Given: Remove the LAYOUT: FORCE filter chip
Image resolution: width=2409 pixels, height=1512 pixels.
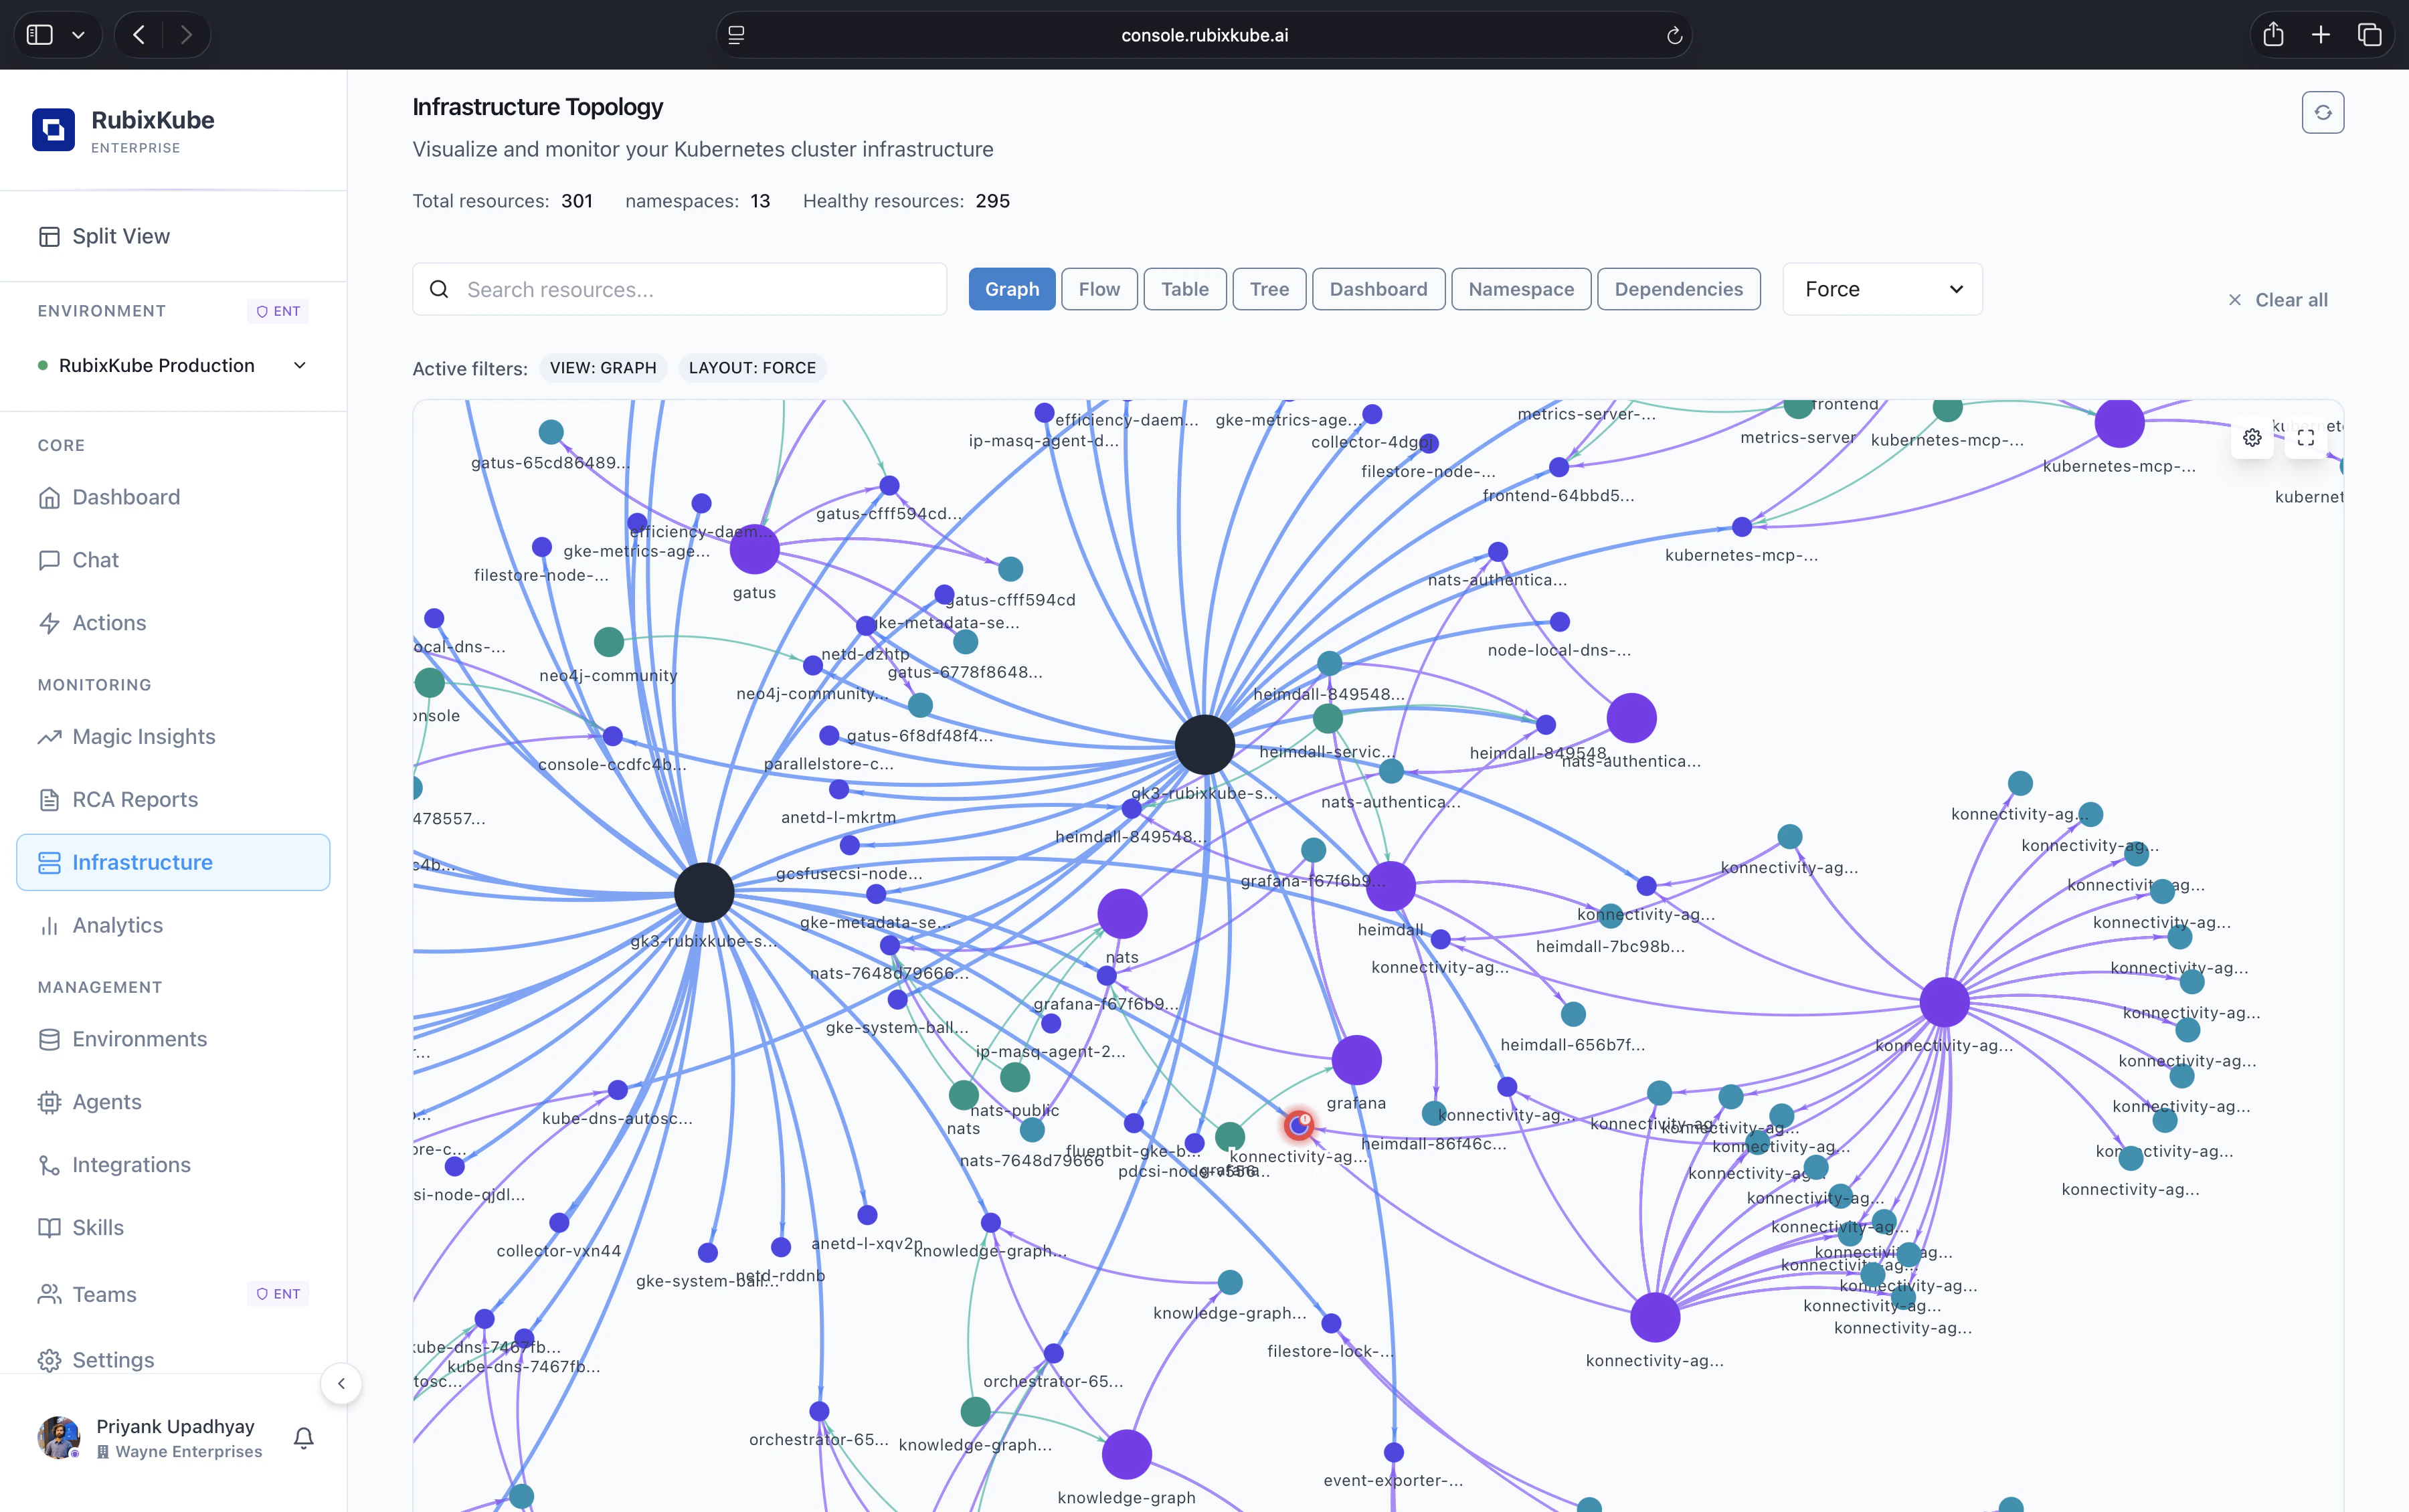Looking at the screenshot, I should [x=752, y=367].
